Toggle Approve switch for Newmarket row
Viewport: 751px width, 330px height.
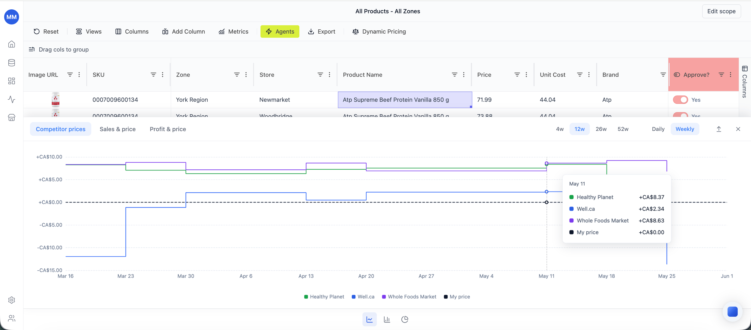(680, 100)
